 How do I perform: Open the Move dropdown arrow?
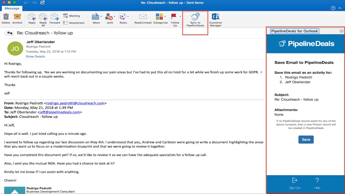[101, 16]
